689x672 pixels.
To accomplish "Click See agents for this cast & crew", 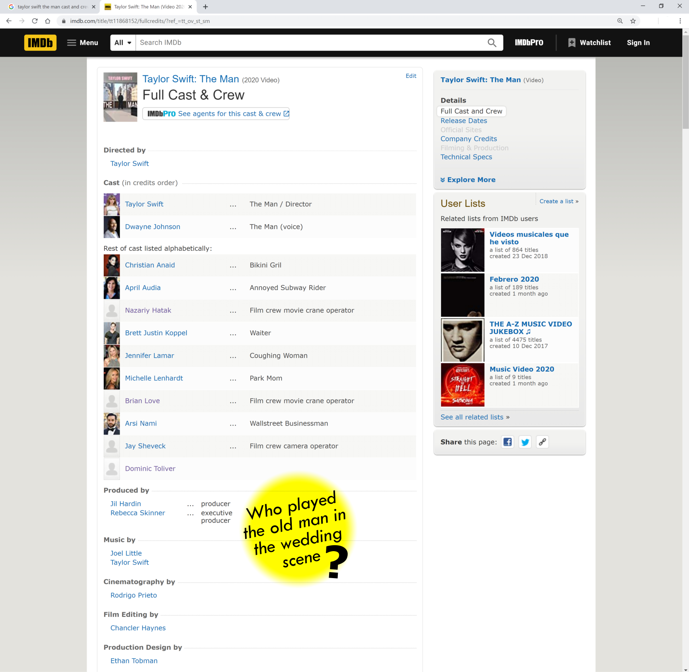I will click(216, 114).
